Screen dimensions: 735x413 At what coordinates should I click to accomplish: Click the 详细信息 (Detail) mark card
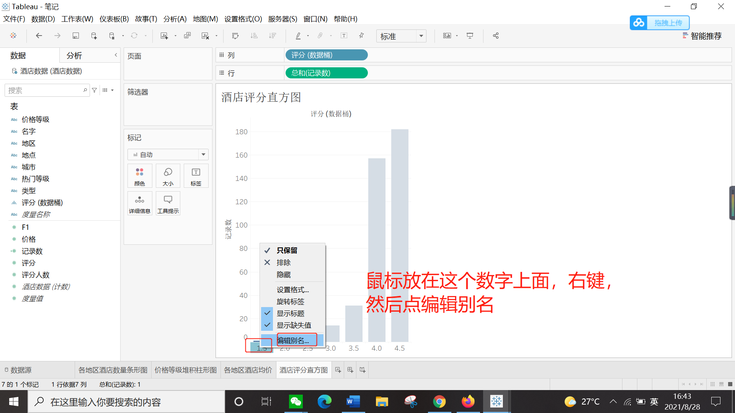click(x=140, y=203)
